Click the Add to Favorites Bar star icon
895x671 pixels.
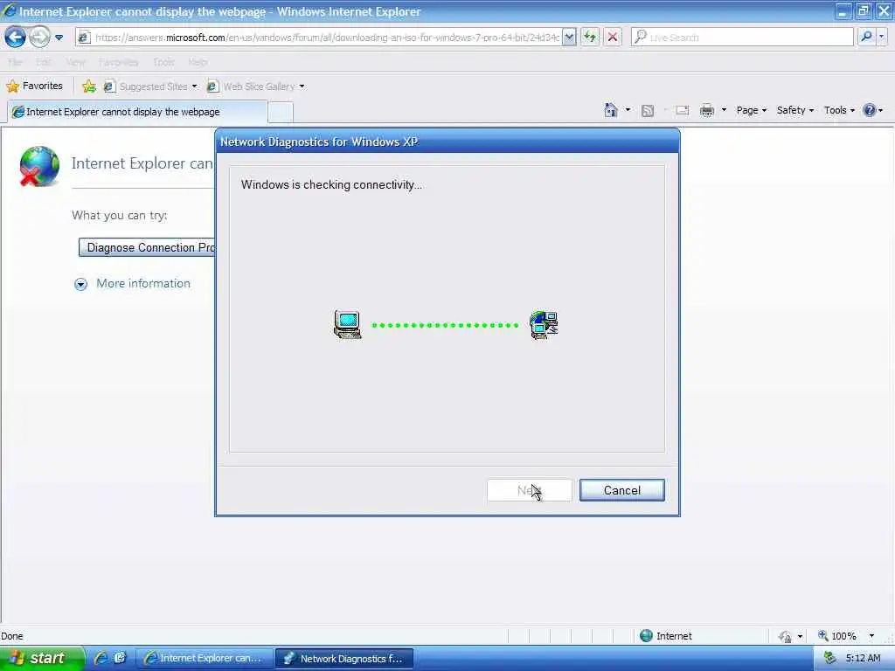click(89, 86)
